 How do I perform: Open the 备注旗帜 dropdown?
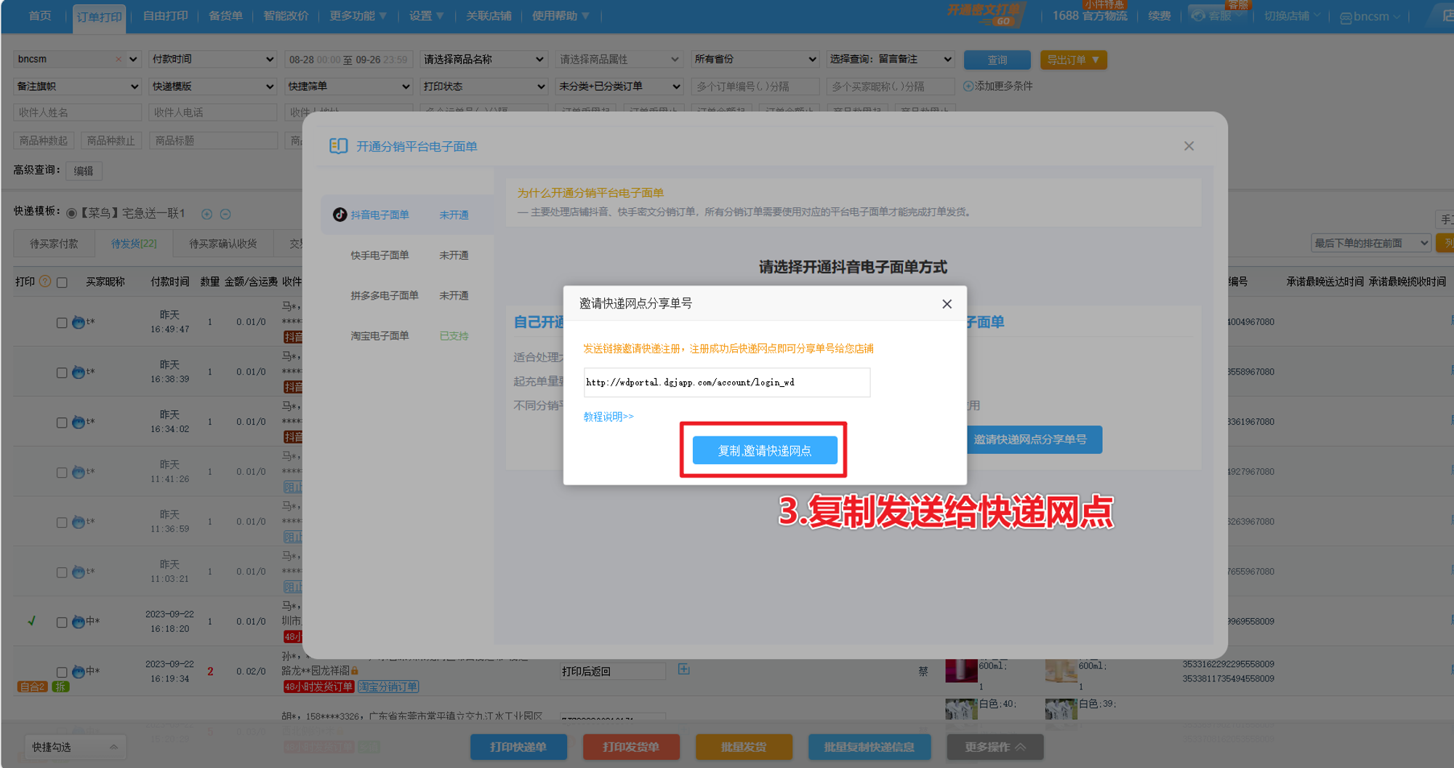pos(76,87)
